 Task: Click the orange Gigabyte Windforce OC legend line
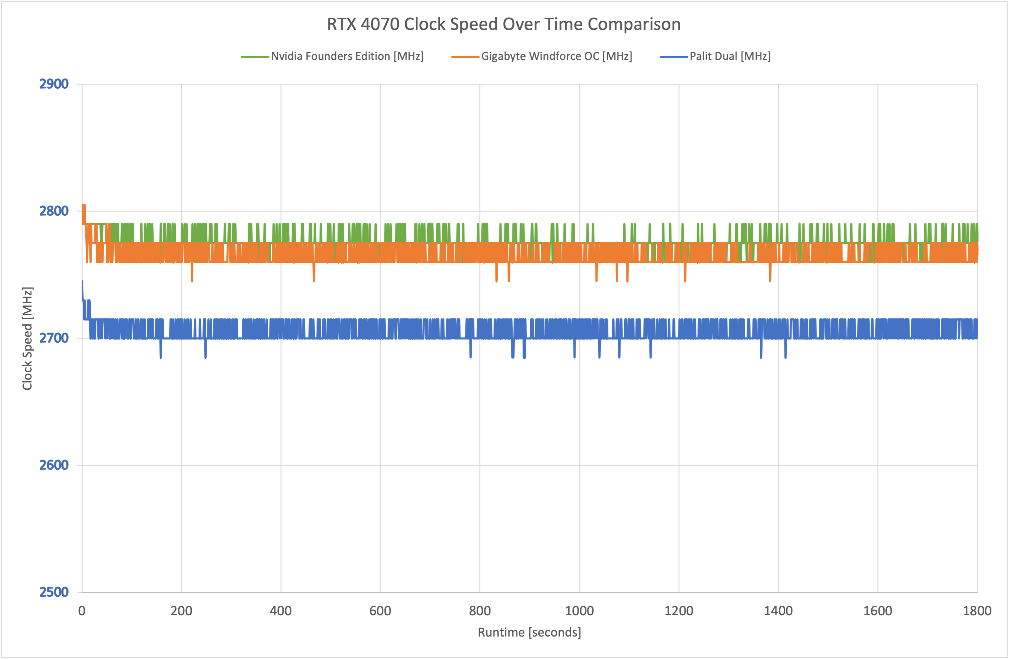(465, 57)
